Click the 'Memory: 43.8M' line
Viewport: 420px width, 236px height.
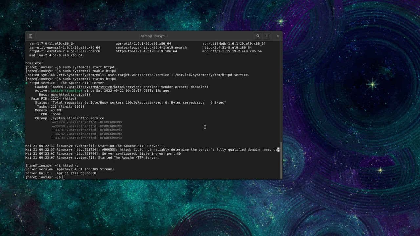coord(48,110)
